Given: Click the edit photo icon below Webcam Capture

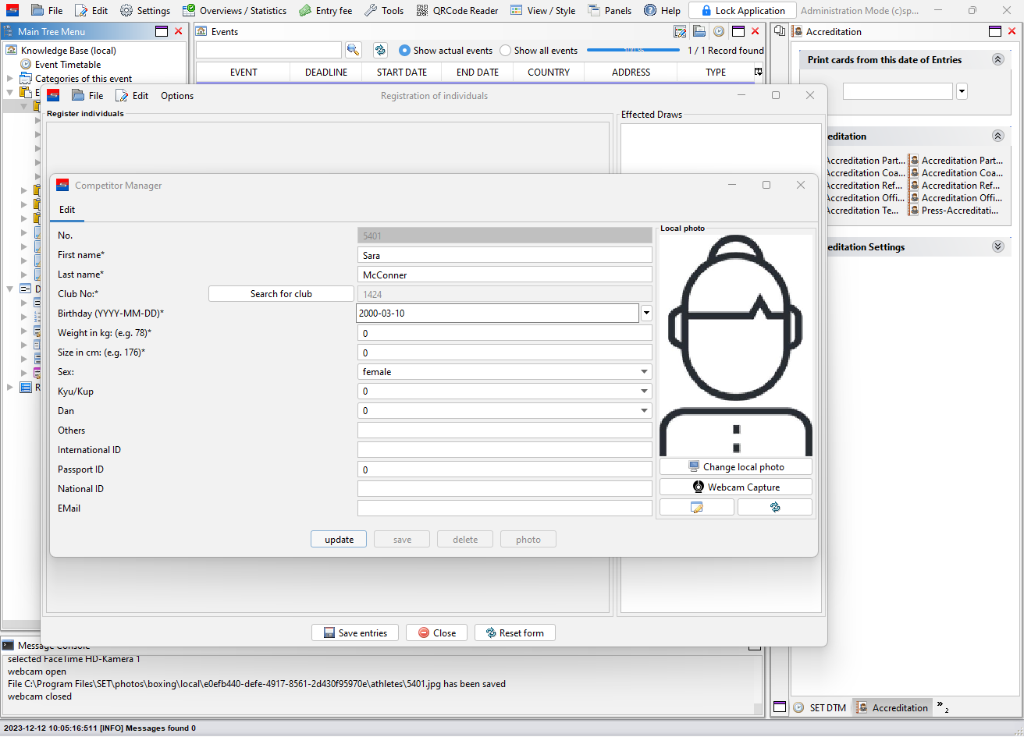Looking at the screenshot, I should 696,507.
